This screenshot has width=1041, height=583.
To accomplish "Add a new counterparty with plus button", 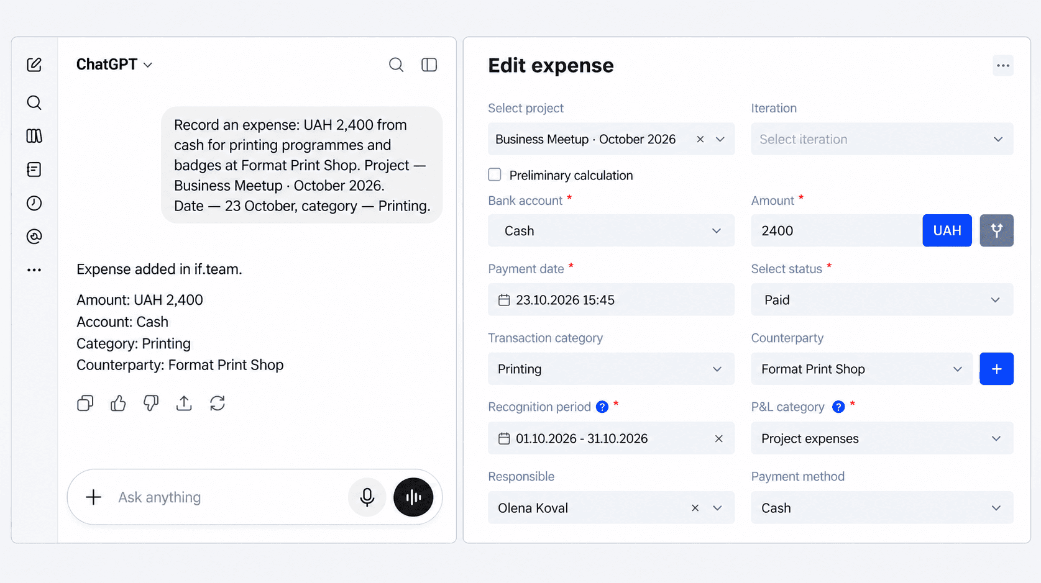I will tap(997, 369).
